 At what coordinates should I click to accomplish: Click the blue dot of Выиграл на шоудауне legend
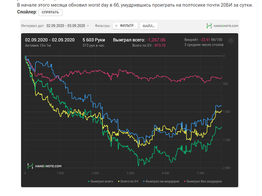coord(144,181)
